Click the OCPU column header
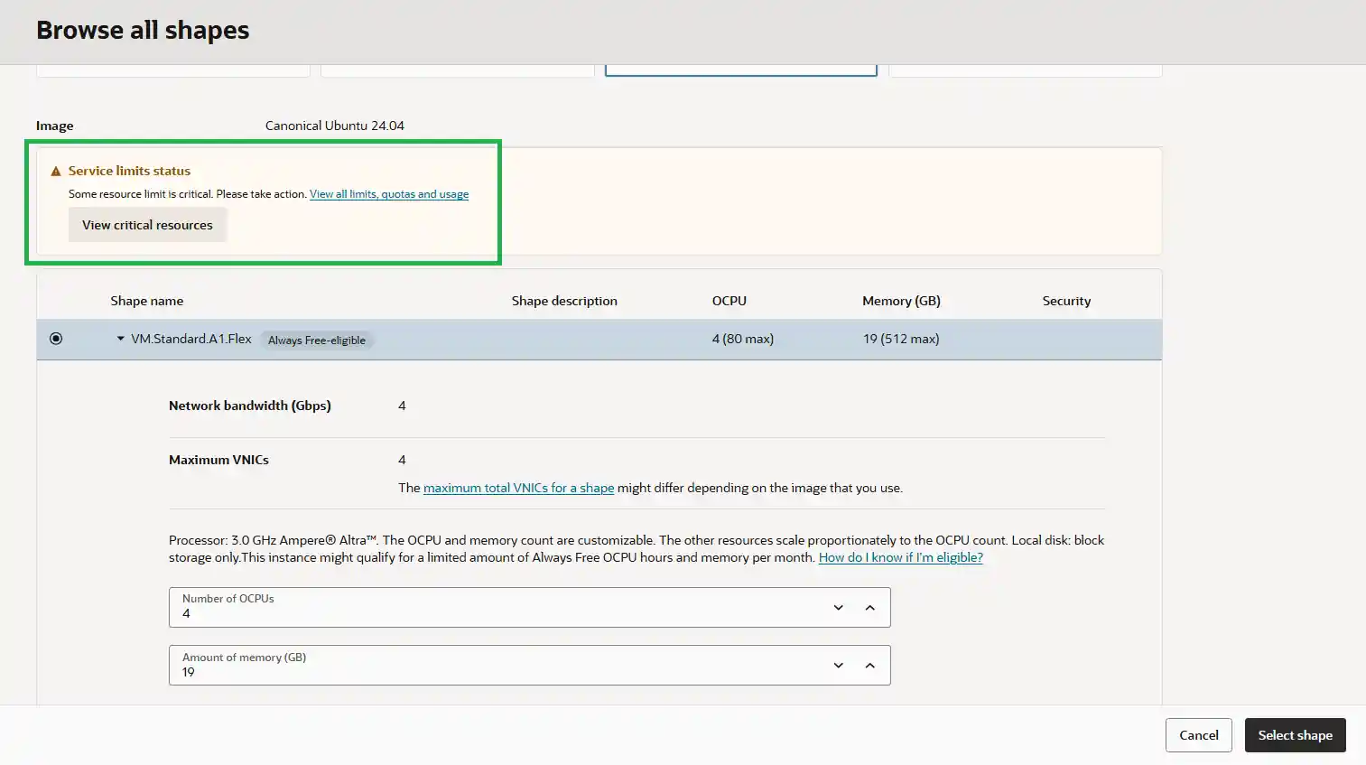 (x=729, y=301)
